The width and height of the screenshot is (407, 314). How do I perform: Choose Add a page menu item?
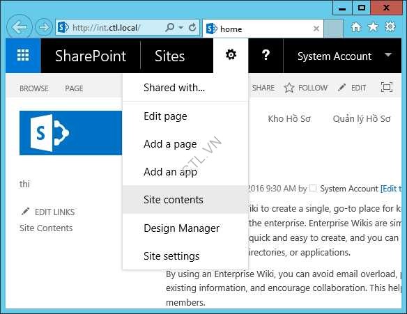click(x=185, y=144)
